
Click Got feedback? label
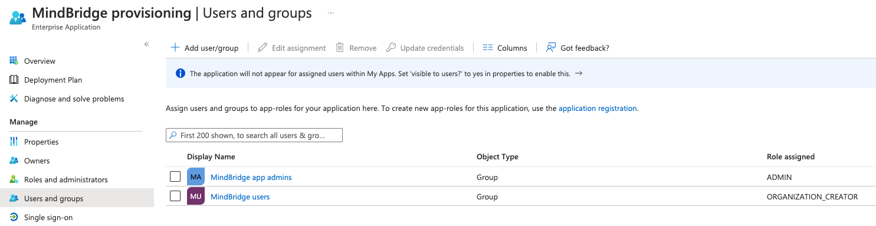tap(585, 48)
